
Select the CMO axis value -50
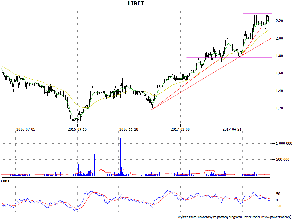[x=278, y=206]
